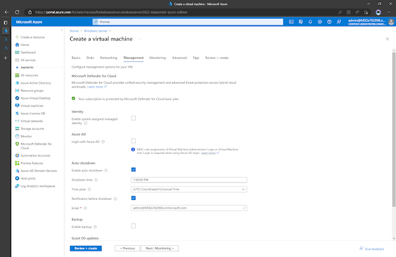Click the Create a resource plus icon
This screenshot has width=396, height=257.
pos(17,37)
